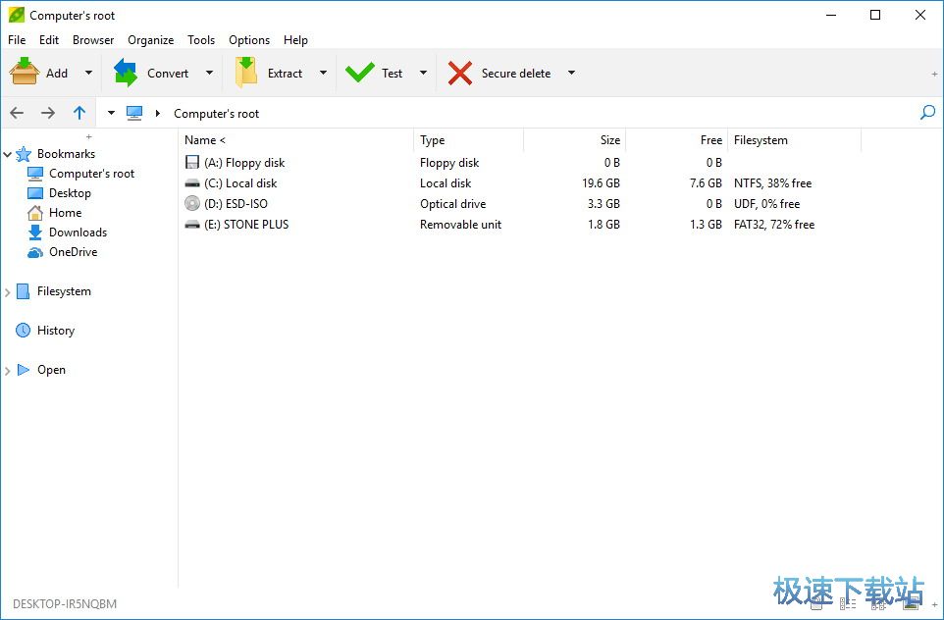Open the address bar history dropdown
The width and height of the screenshot is (944, 620).
pos(111,113)
